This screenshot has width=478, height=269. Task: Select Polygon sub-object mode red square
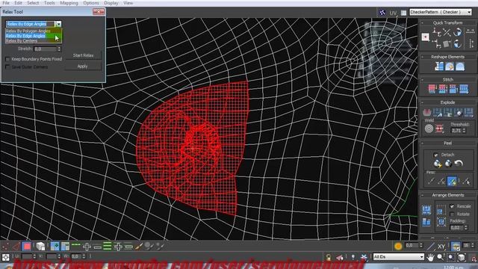[x=27, y=246]
